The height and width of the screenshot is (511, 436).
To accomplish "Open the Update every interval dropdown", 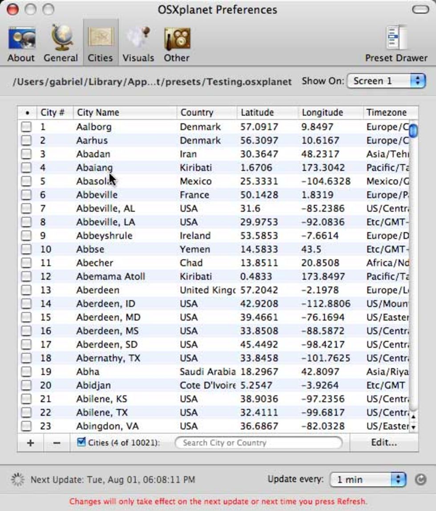I will click(x=368, y=480).
